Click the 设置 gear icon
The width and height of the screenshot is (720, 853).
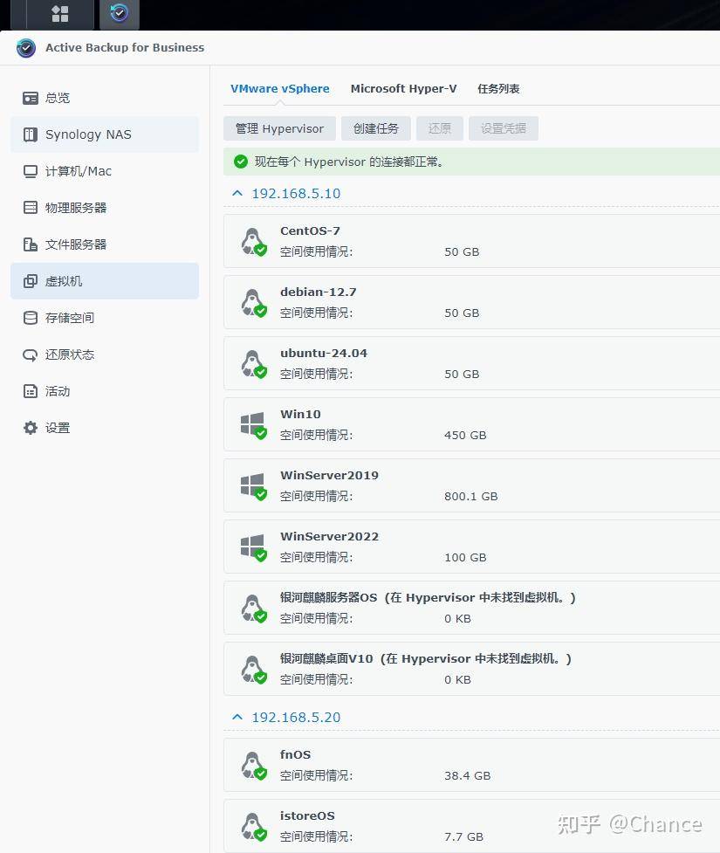pos(31,428)
